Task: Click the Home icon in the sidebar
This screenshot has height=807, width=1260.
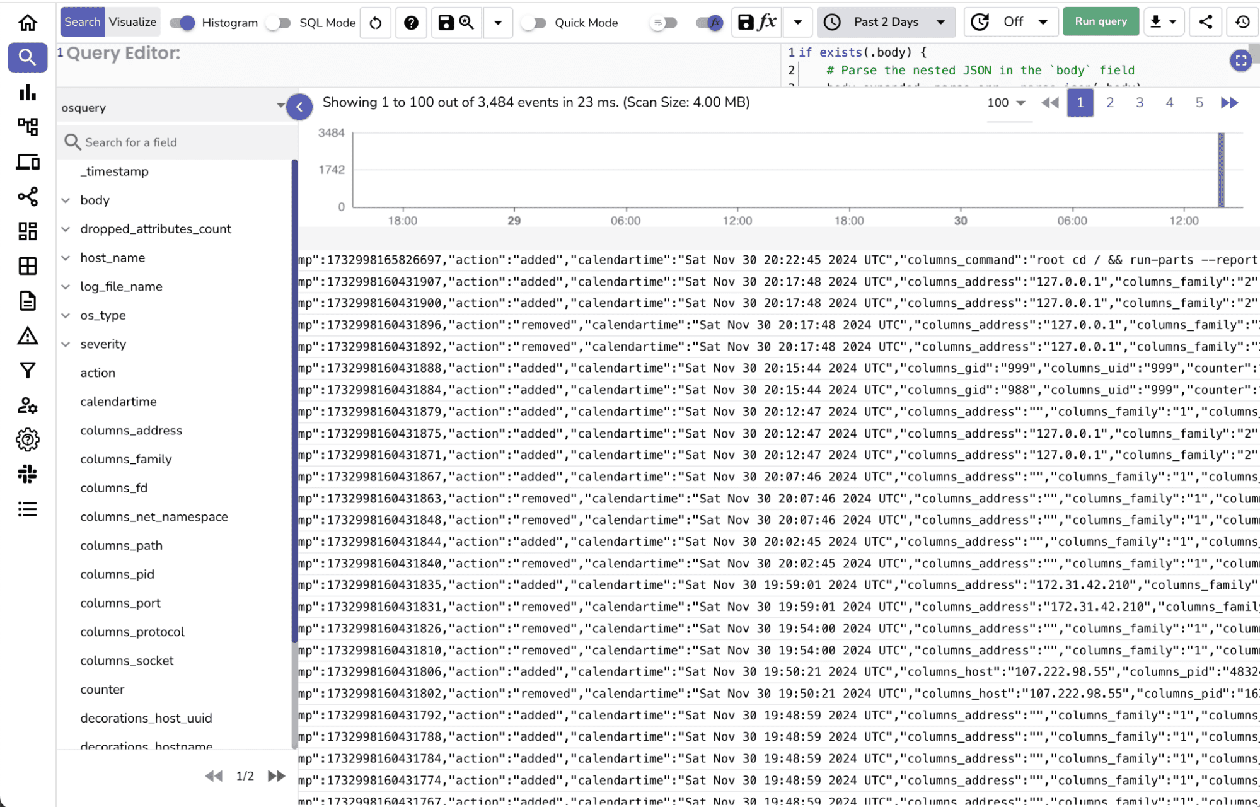Action: 27,23
